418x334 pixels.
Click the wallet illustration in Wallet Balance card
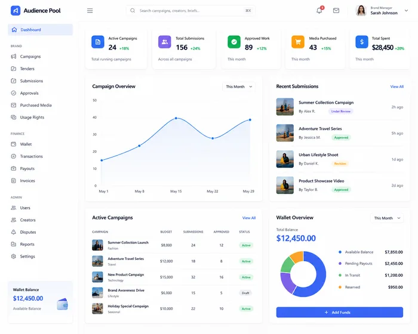62,304
